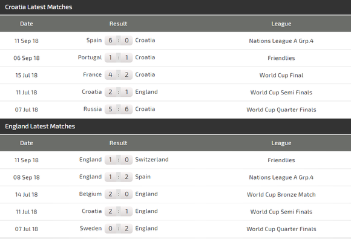Click the England 1:2 Spain score
The width and height of the screenshot is (351, 239).
(119, 177)
